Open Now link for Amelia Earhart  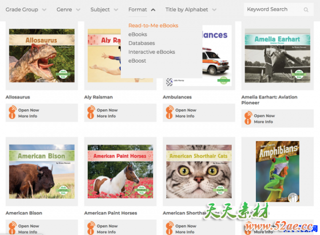(265, 116)
